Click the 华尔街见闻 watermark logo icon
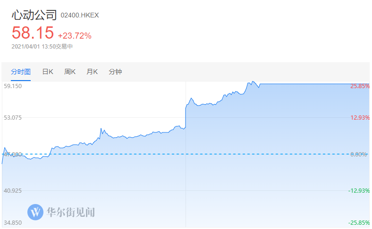 point(35,212)
